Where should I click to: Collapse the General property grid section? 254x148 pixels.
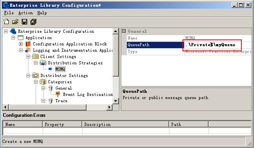pos(124,31)
